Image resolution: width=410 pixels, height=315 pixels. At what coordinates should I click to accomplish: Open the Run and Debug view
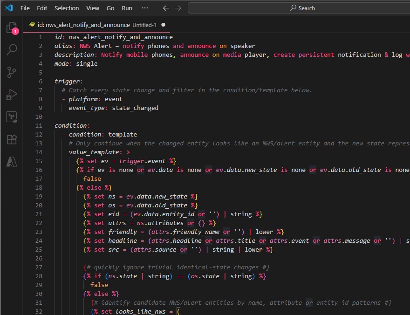click(x=12, y=95)
